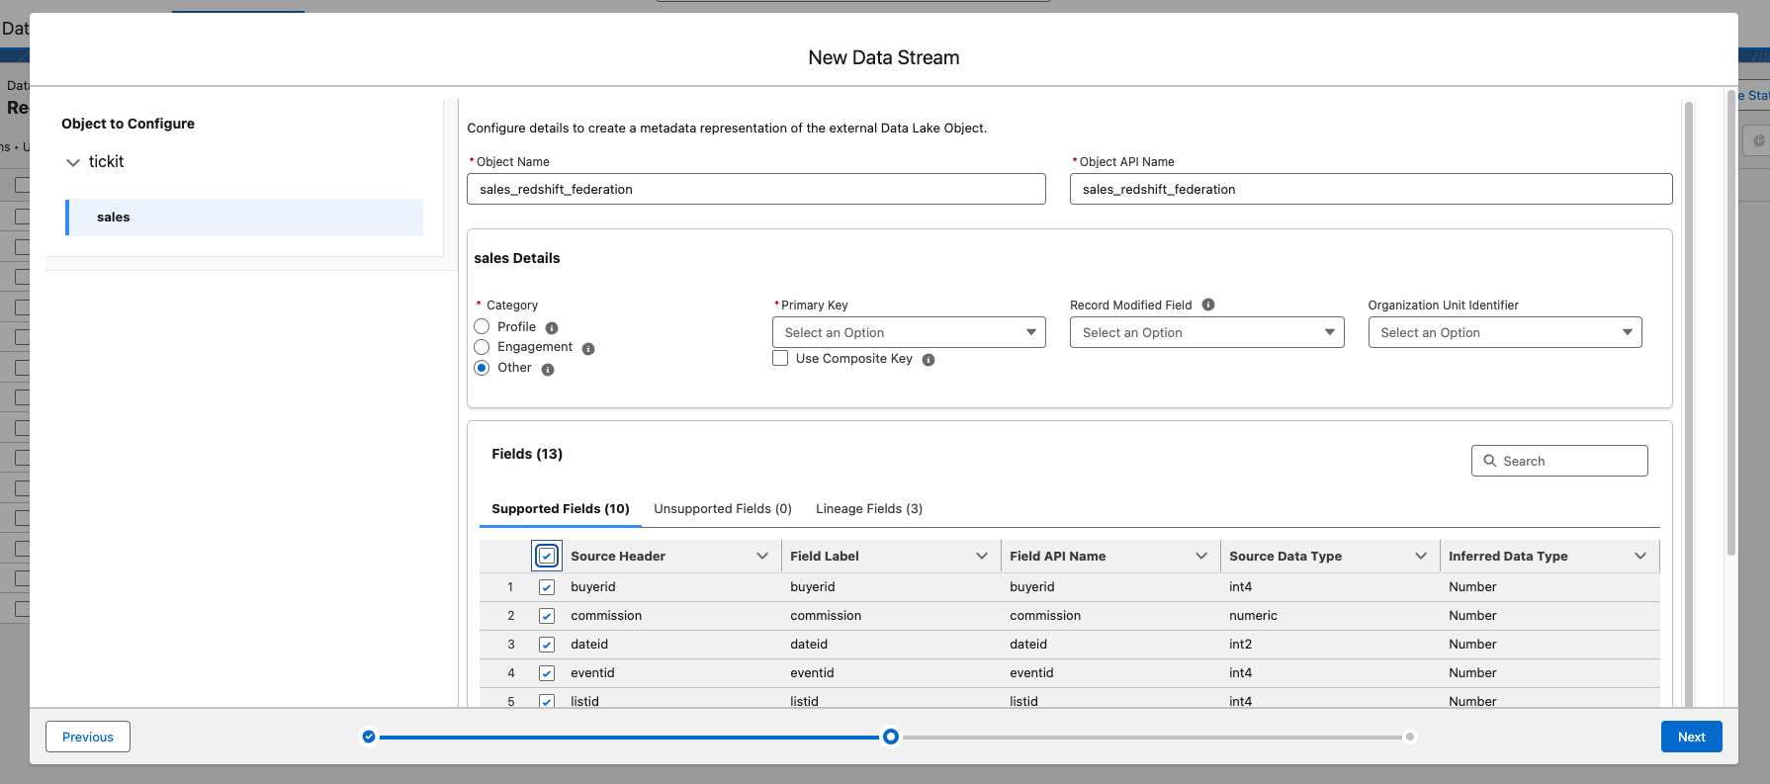This screenshot has width=1770, height=784.
Task: Click the search magnifier icon in Fields
Action: 1490,461
